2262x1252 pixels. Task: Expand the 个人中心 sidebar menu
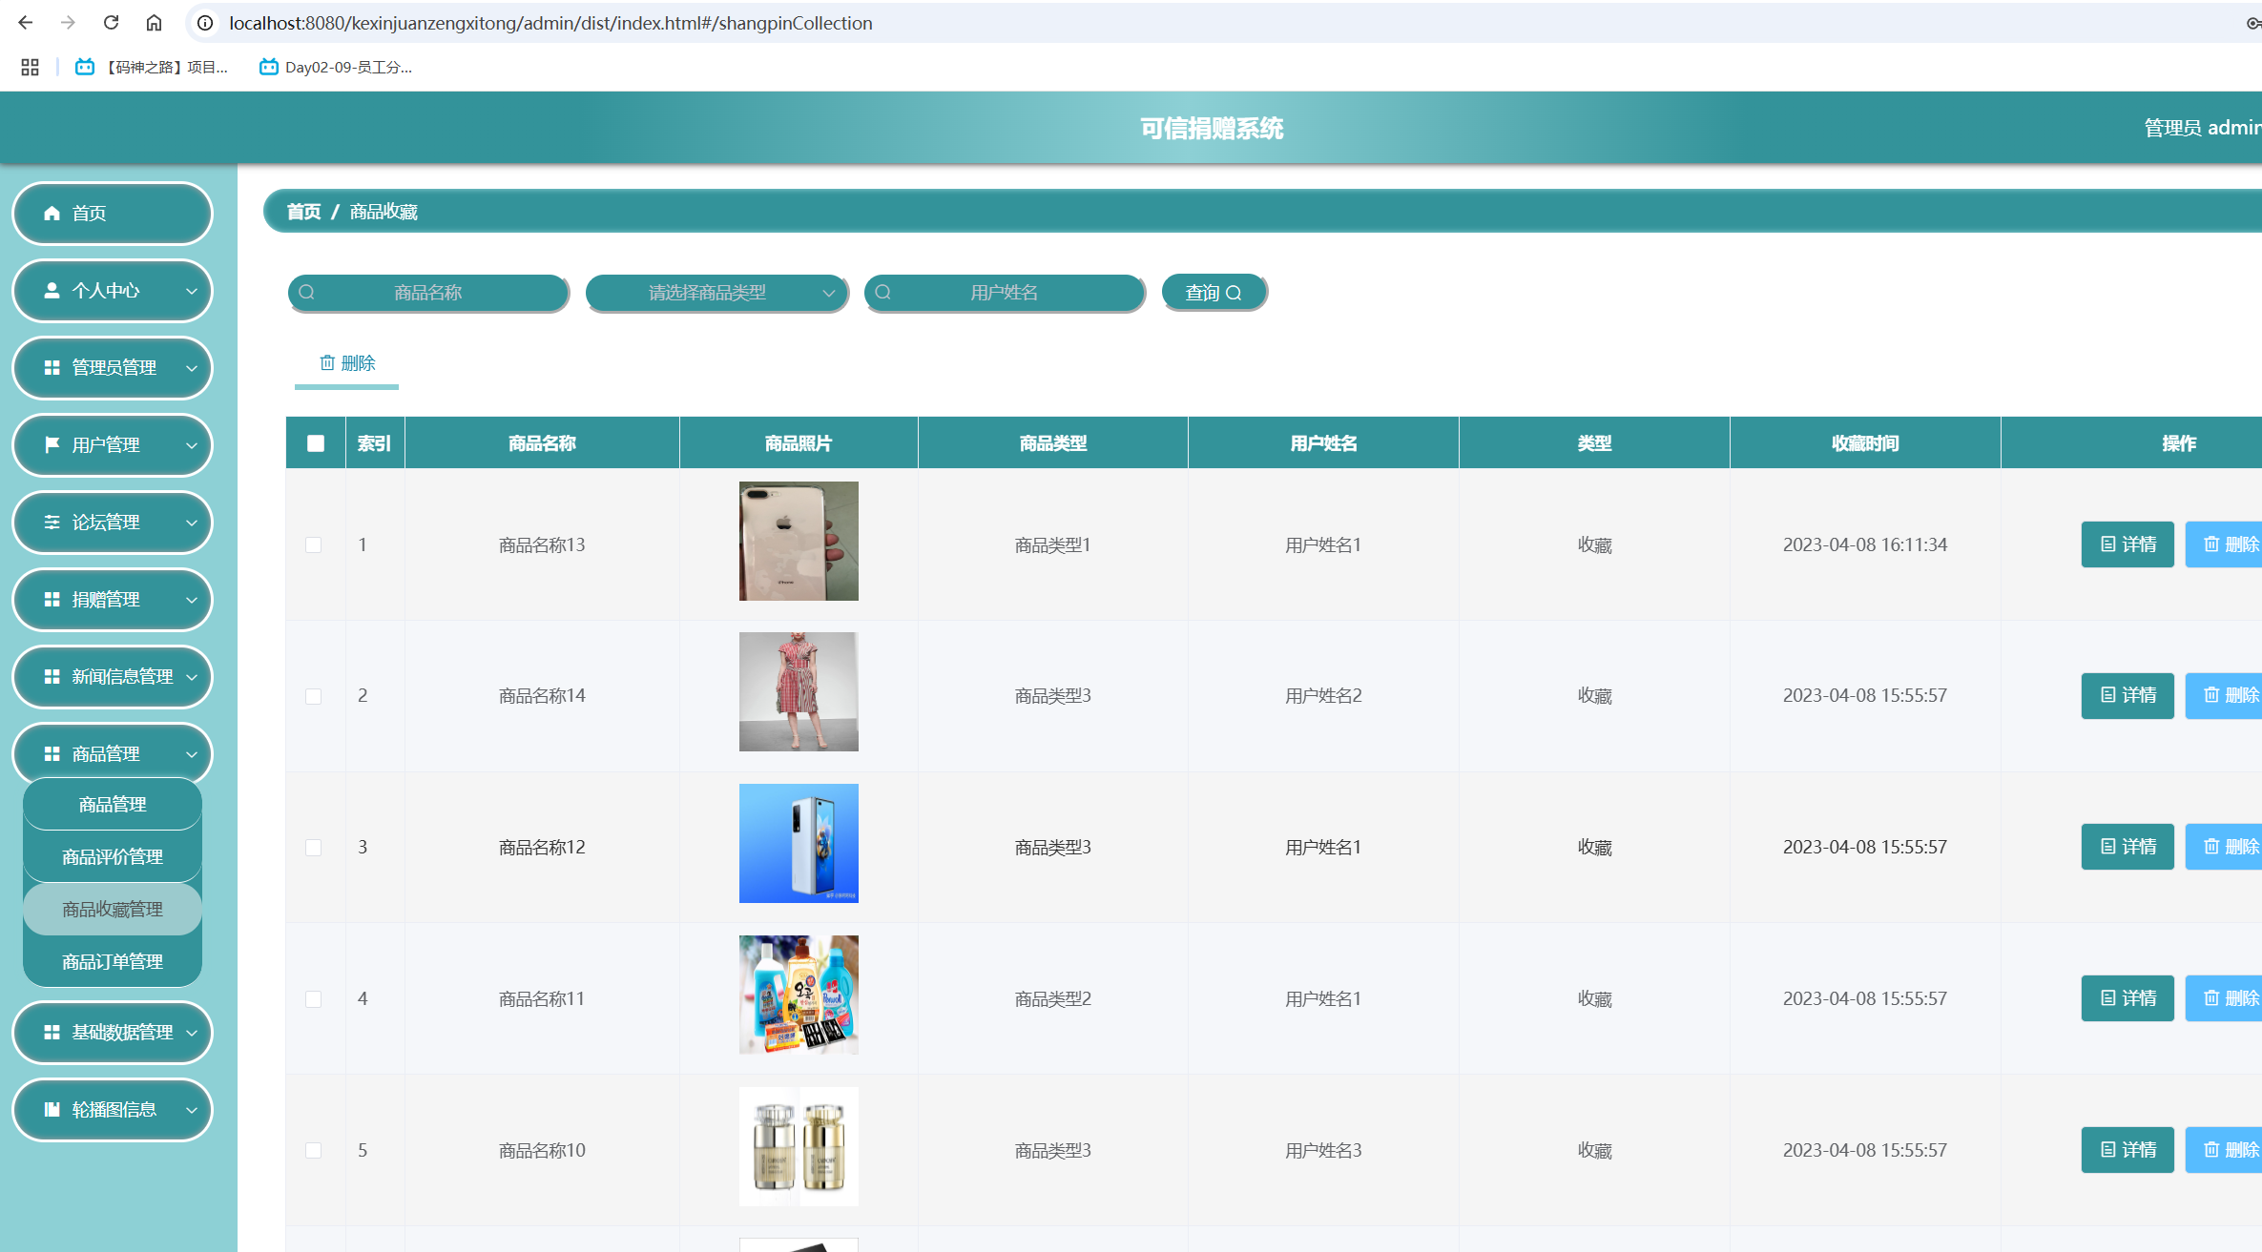coord(113,291)
